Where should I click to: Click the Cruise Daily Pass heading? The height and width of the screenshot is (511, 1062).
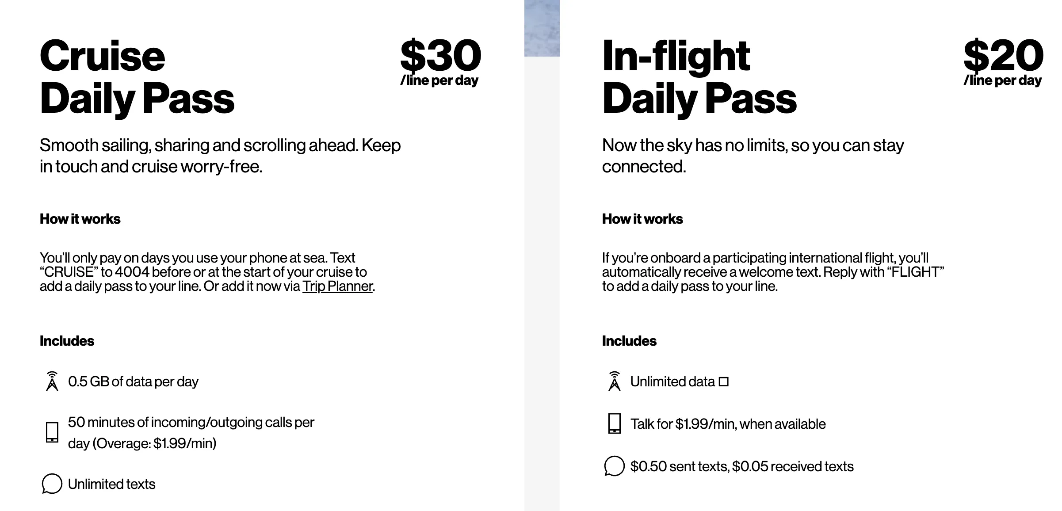tap(137, 77)
